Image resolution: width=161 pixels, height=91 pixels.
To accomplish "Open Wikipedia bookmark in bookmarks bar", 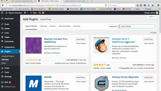I will click(146, 9).
